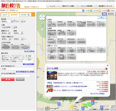116x111 pixels.
Task: Toggle the ホテル type icon in sidebar
Action: (6, 47)
